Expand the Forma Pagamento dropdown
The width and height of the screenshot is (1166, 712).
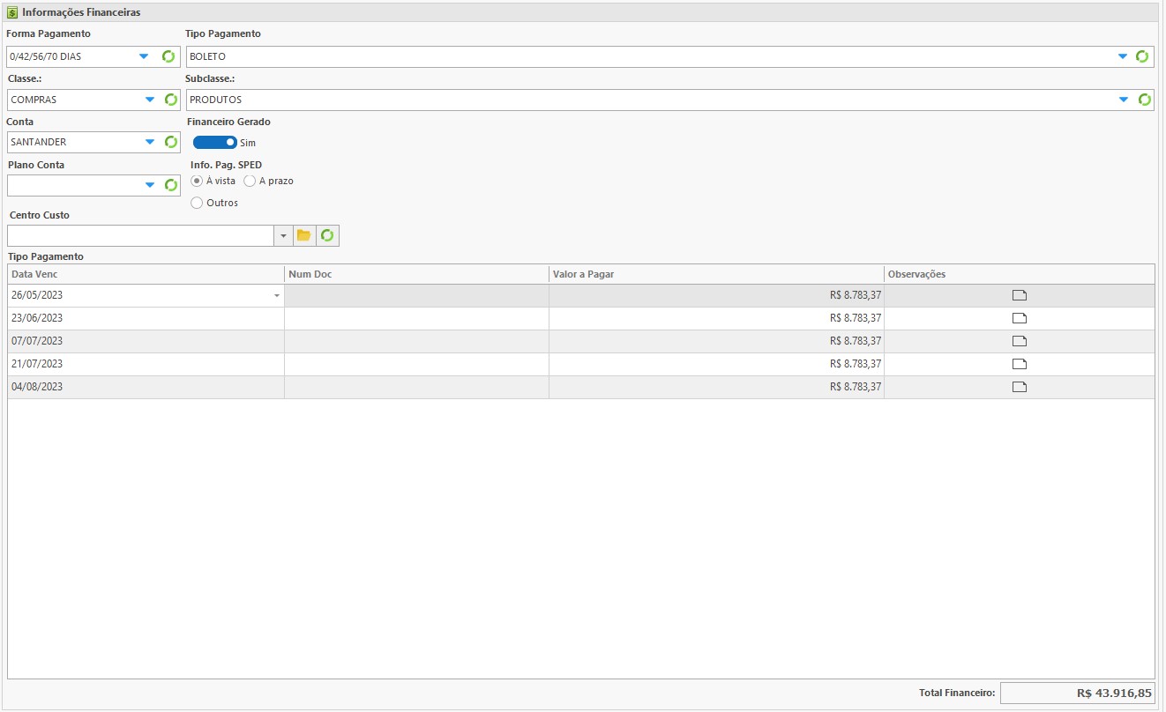[144, 56]
